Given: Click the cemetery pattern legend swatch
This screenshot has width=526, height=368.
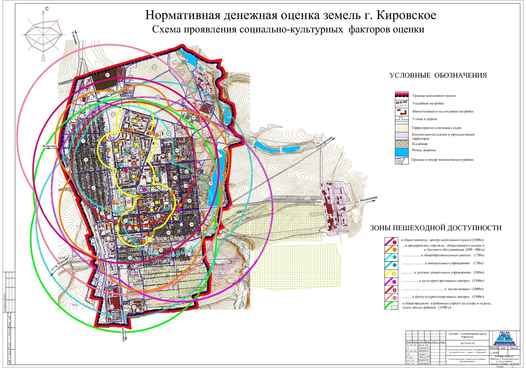Looking at the screenshot, I should click(x=402, y=144).
